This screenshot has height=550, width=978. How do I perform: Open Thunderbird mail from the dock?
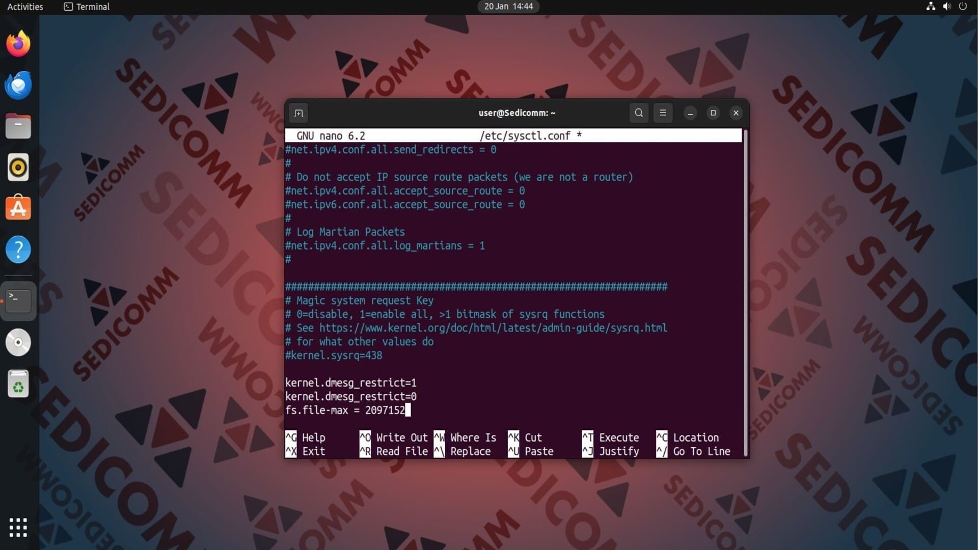click(x=18, y=85)
